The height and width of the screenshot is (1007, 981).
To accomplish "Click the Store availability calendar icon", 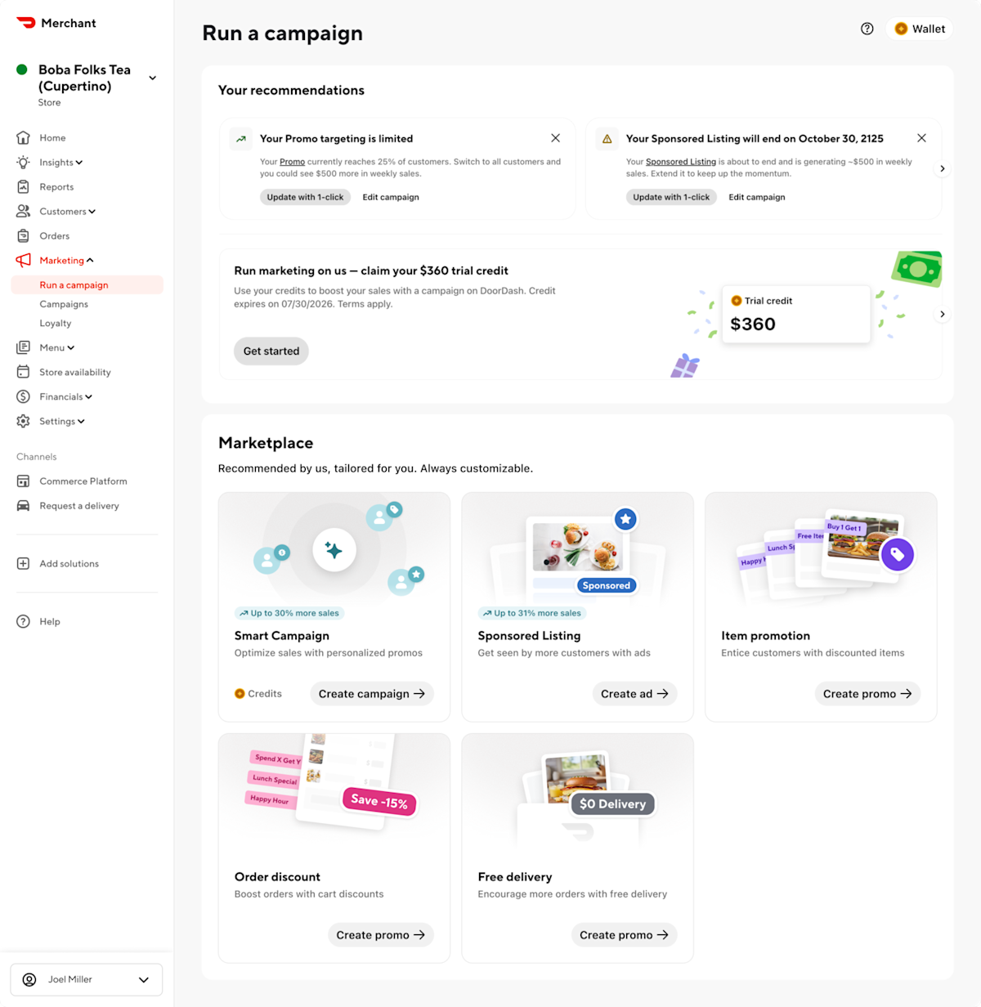I will pyautogui.click(x=24, y=372).
